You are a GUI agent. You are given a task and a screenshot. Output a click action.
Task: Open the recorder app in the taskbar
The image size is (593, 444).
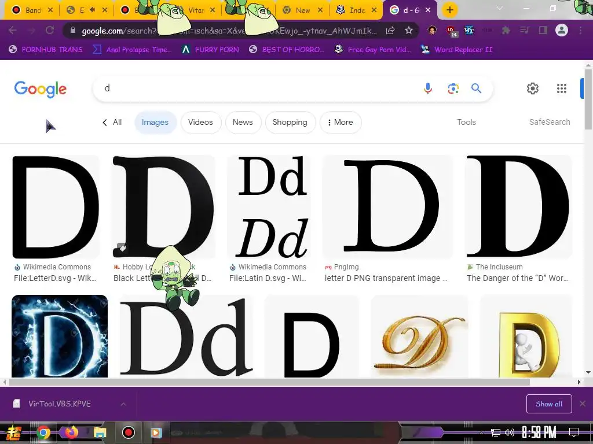[128, 432]
